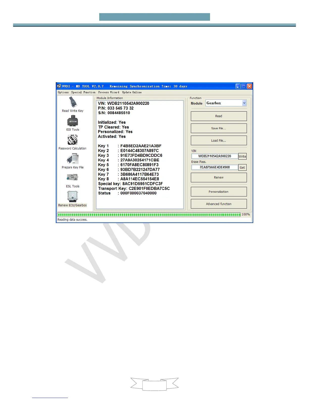Open the Process Wizard menu
Viewport: 309px width, 400px height.
coord(109,92)
